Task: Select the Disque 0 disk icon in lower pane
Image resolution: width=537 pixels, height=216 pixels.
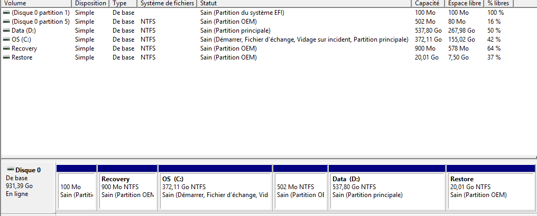Action: pyautogui.click(x=10, y=170)
